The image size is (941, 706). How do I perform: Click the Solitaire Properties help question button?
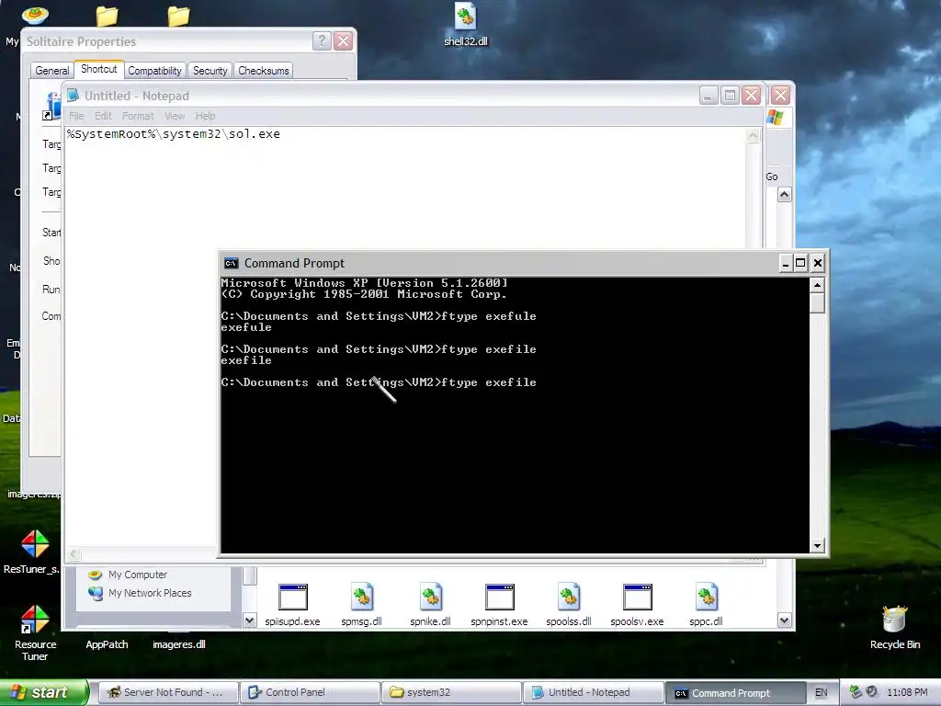322,40
